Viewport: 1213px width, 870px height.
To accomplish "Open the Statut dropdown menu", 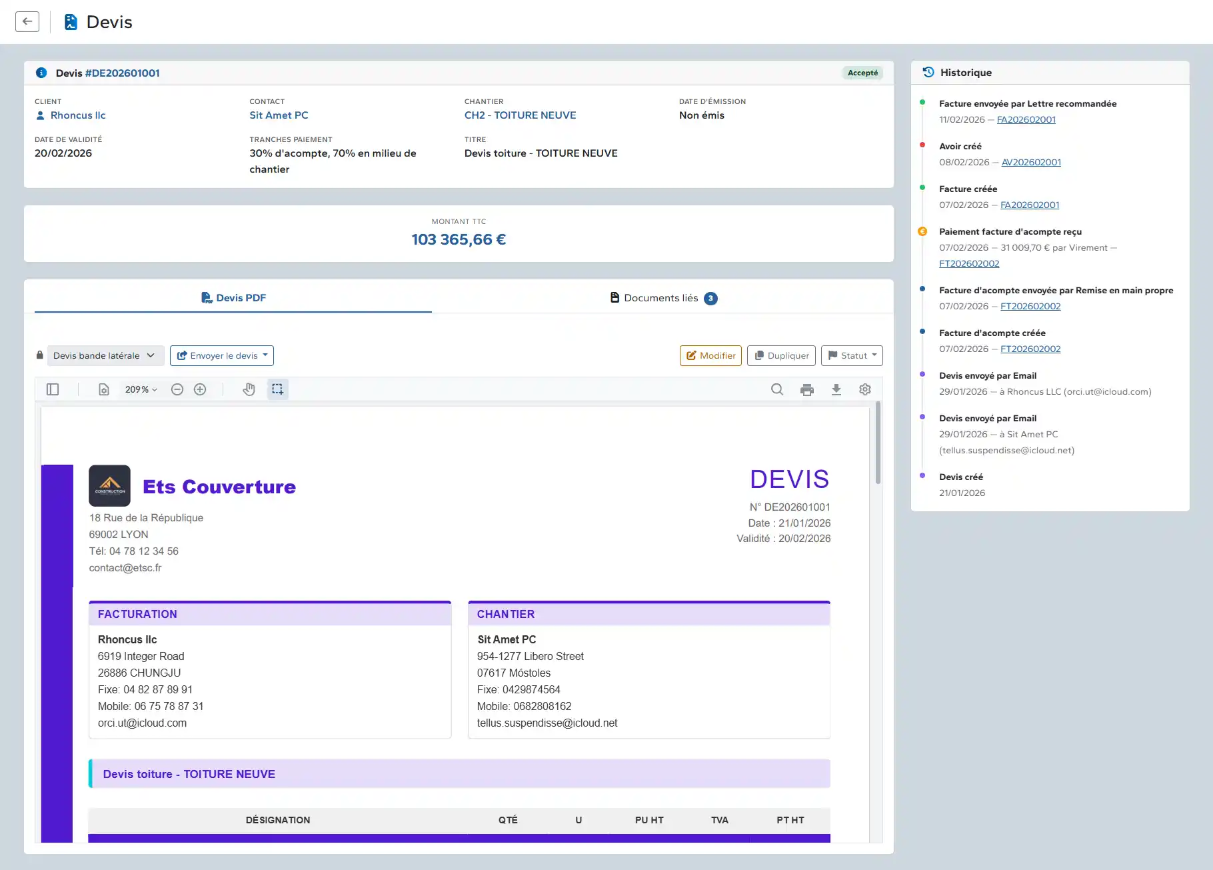I will pyautogui.click(x=852, y=355).
